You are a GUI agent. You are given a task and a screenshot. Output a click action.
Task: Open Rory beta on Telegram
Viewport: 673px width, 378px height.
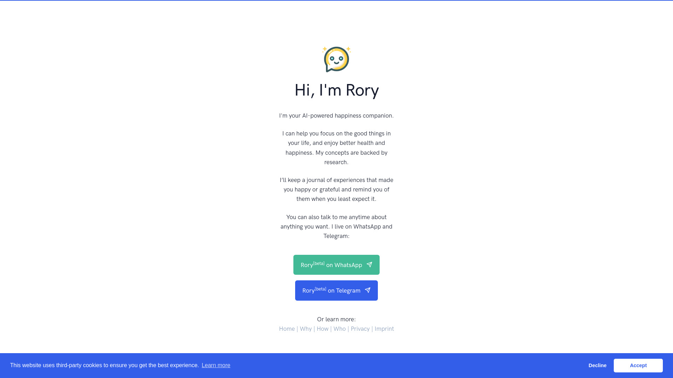(x=336, y=290)
